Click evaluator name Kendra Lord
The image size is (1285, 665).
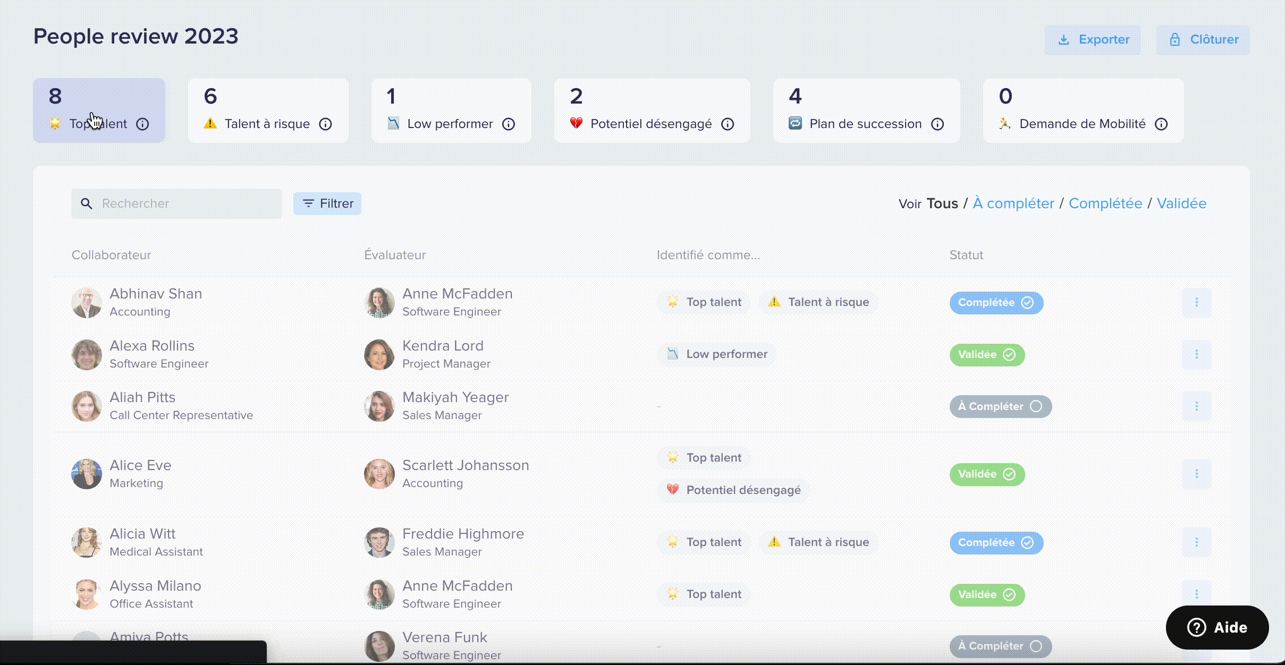point(443,346)
